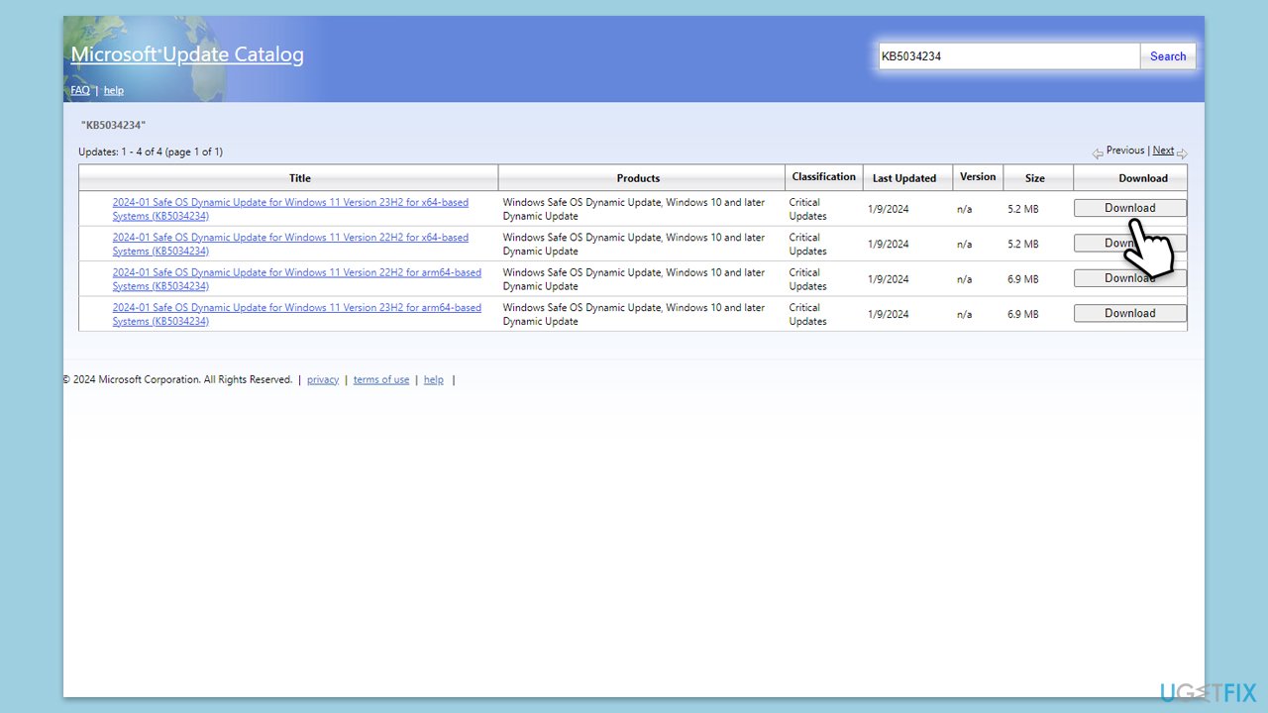Screen dimensions: 1268x713
Task: Click the Next page arrow icon
Action: tap(1182, 153)
